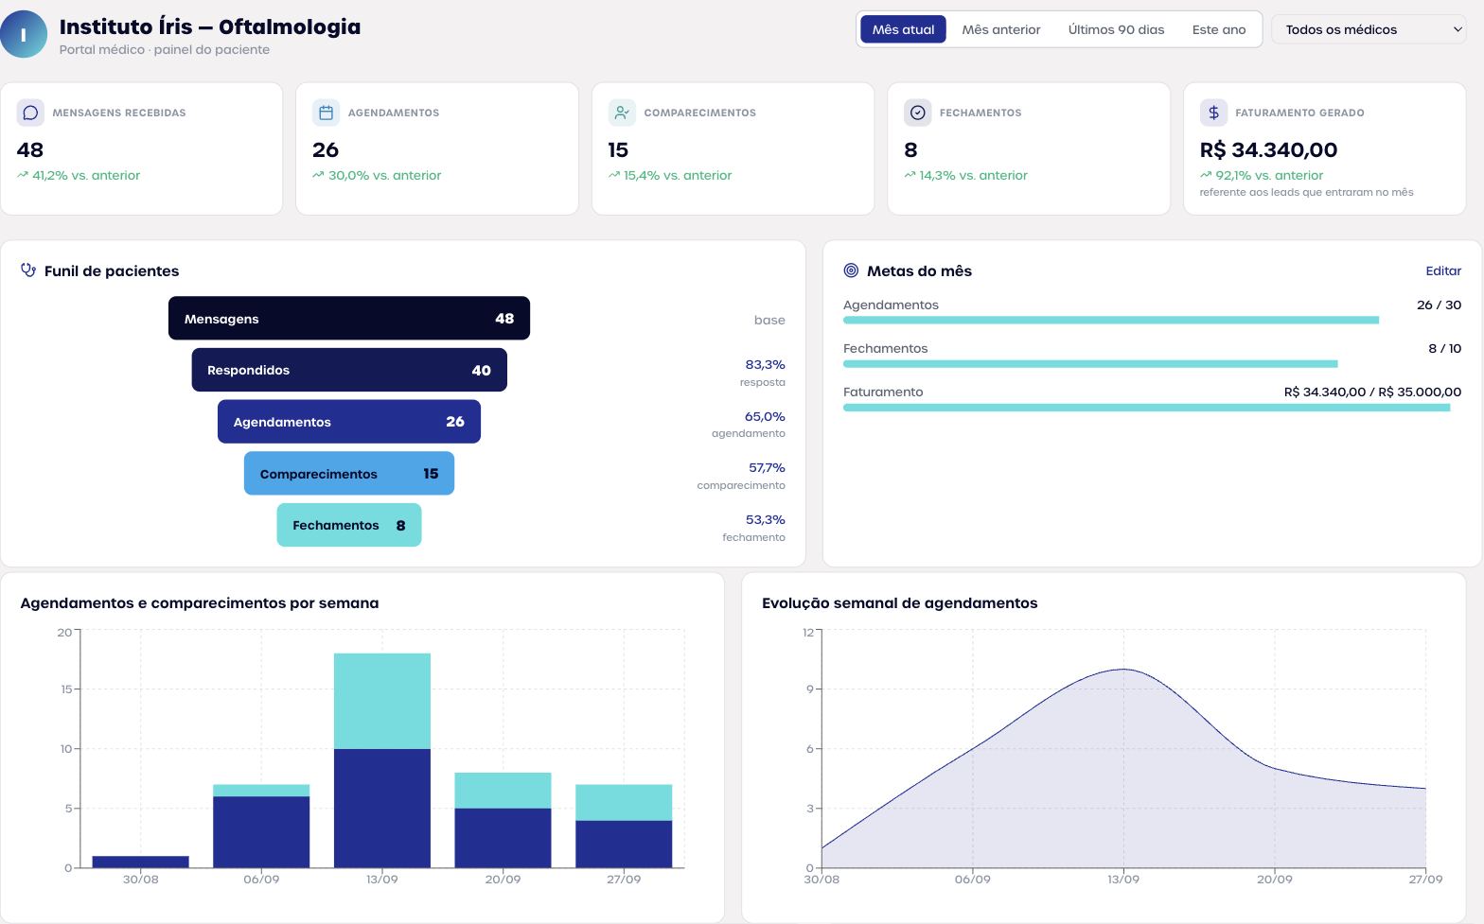Click the stethoscope icon beside Funil de pacientes
Image resolution: width=1484 pixels, height=924 pixels.
pyautogui.click(x=28, y=270)
